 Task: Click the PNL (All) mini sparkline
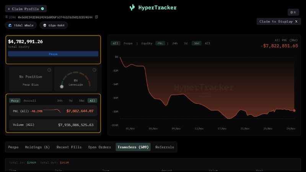tap(52, 111)
